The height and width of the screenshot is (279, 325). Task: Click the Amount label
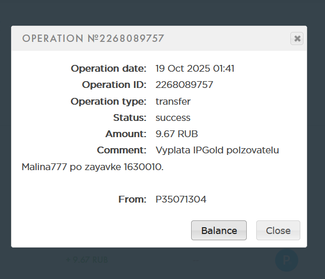pyautogui.click(x=125, y=134)
